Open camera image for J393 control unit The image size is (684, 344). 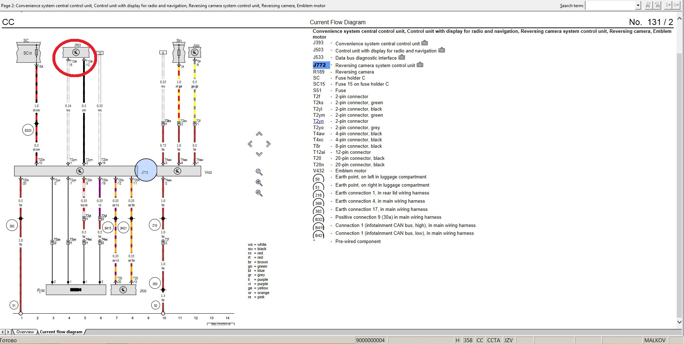tap(425, 43)
